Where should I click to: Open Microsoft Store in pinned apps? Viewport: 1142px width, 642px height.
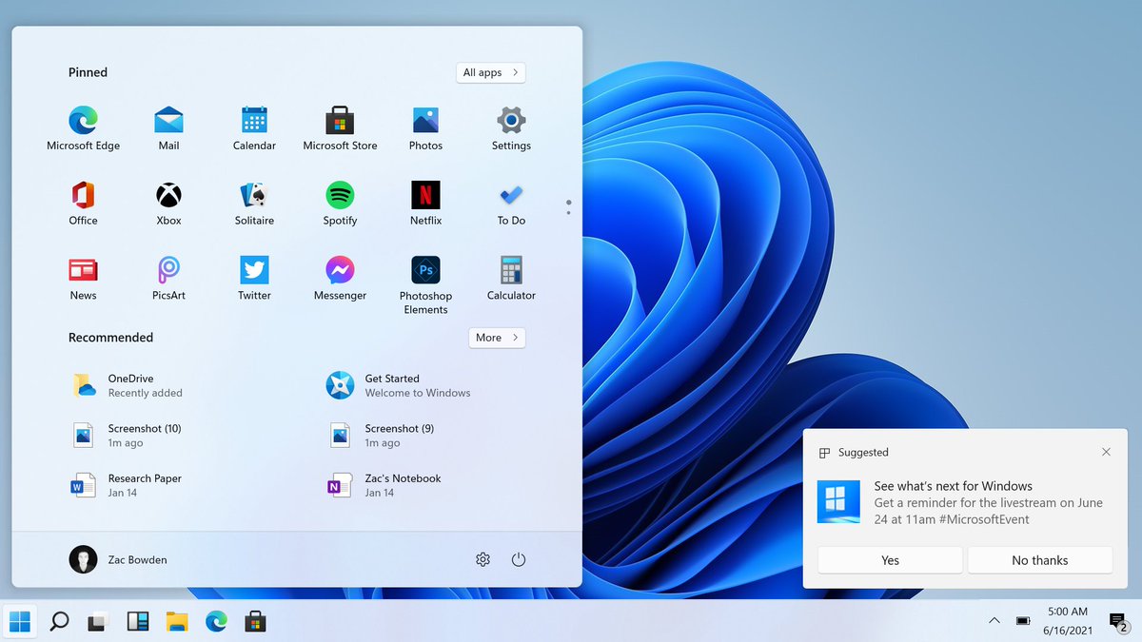340,128
